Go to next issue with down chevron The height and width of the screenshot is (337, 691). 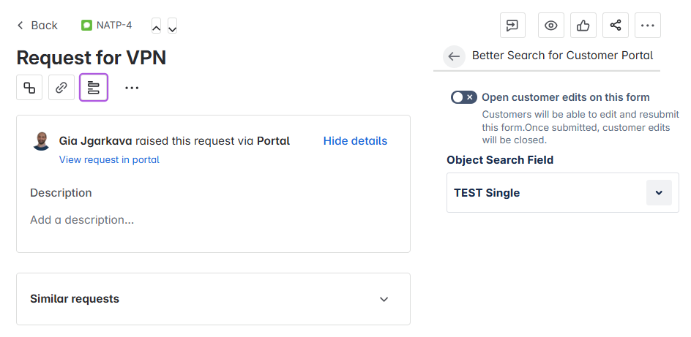tap(172, 26)
